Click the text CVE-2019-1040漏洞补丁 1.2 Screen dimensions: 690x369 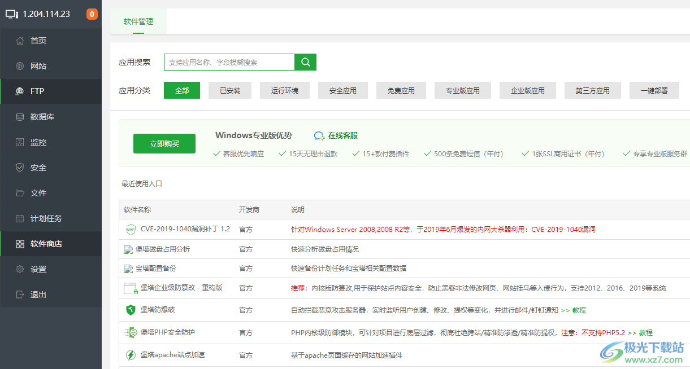(x=185, y=229)
